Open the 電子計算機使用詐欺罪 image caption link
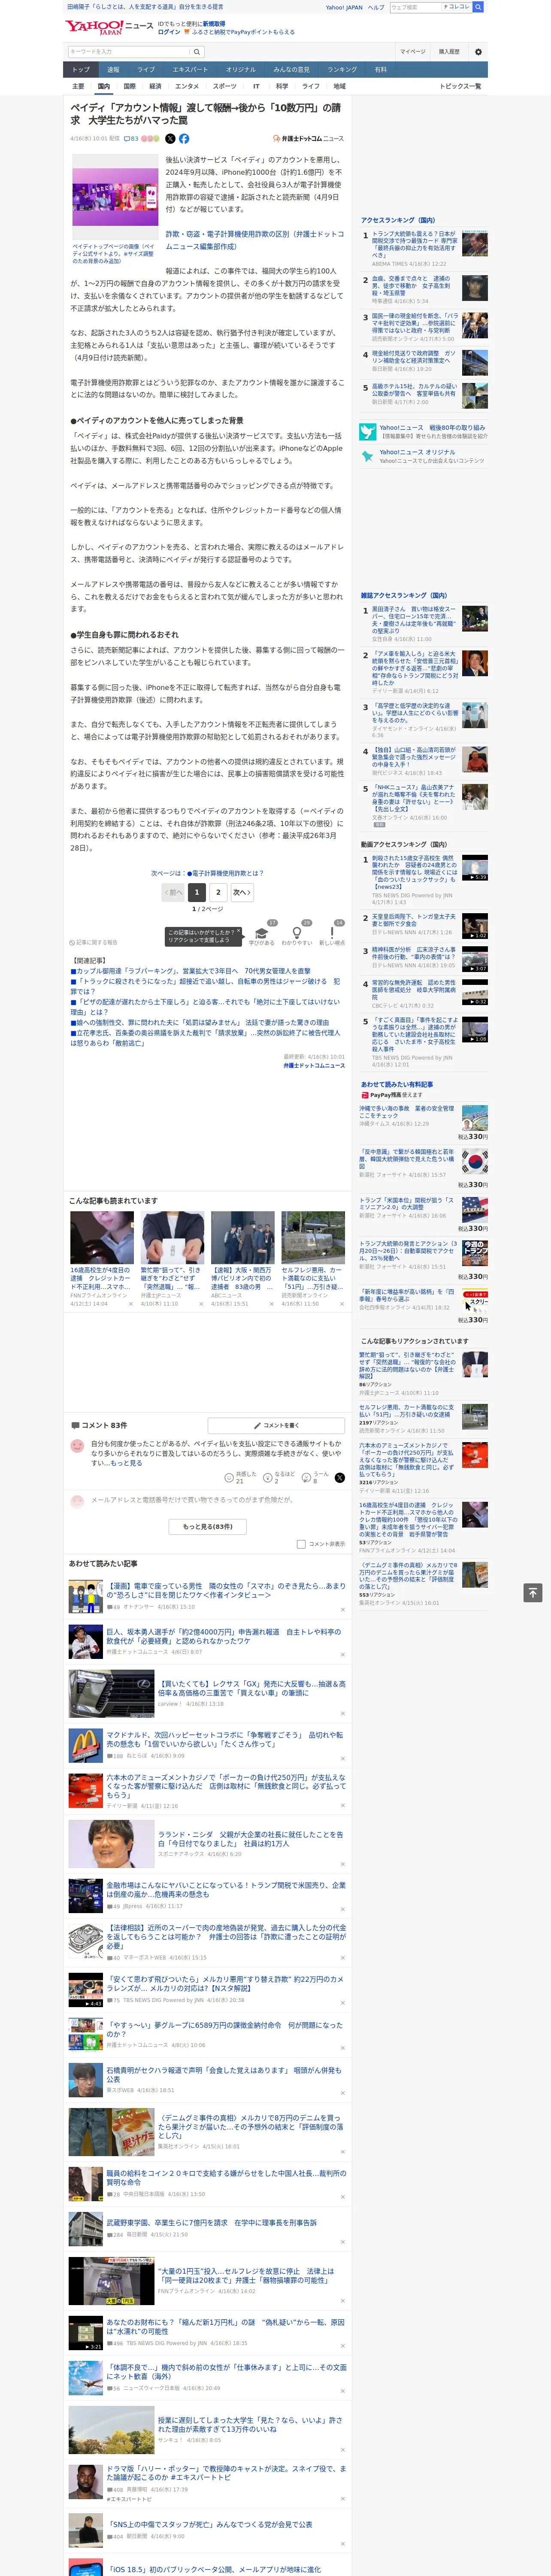 [254, 240]
